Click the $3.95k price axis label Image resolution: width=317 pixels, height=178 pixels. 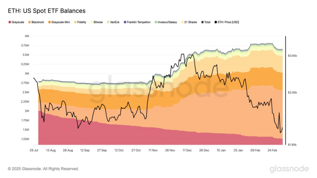293,56
